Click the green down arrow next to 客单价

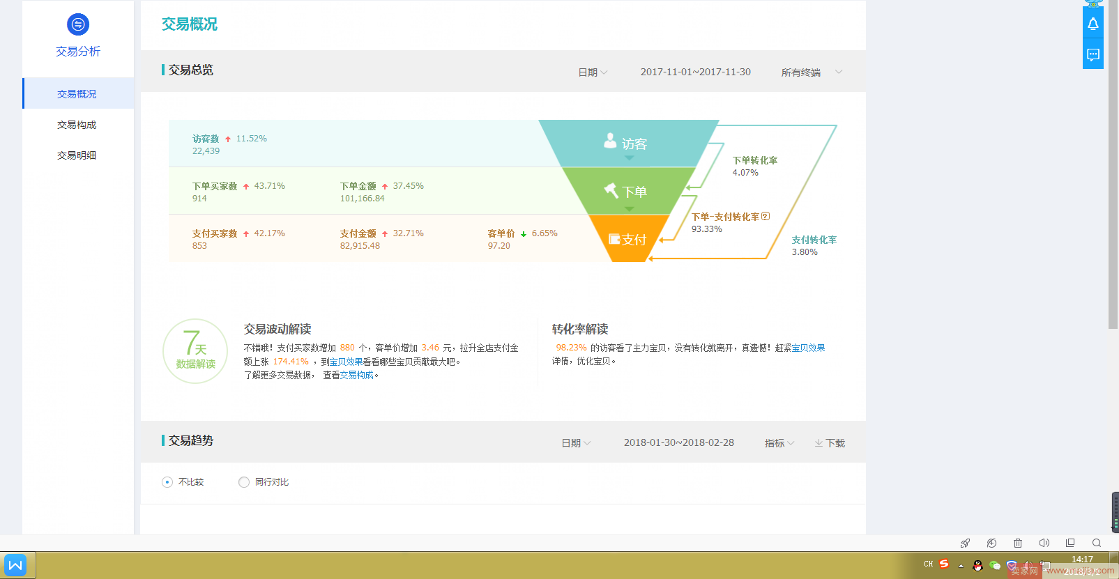click(x=524, y=234)
